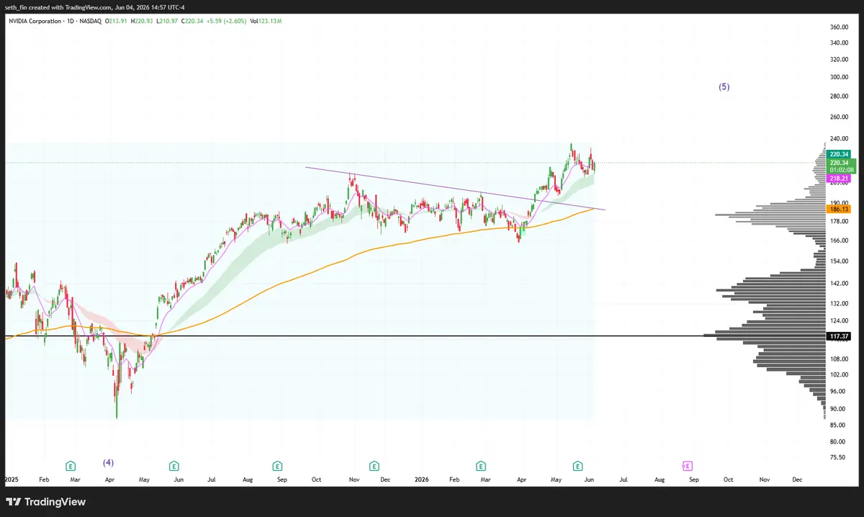
Task: Click the NVIDIA Corporation symbol title
Action: pos(35,21)
